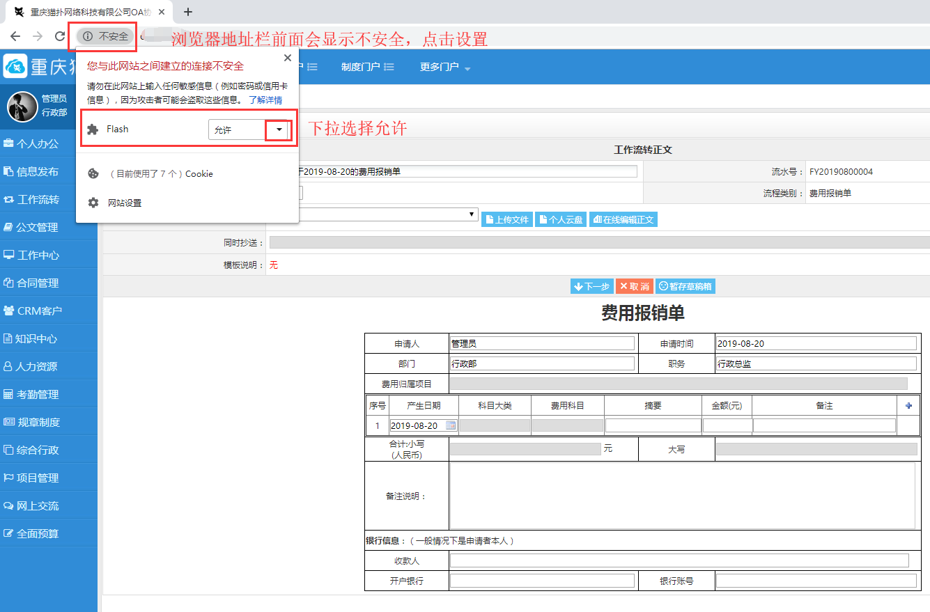Open a new browser tab with plus icon
This screenshot has height=612, width=930.
(187, 12)
